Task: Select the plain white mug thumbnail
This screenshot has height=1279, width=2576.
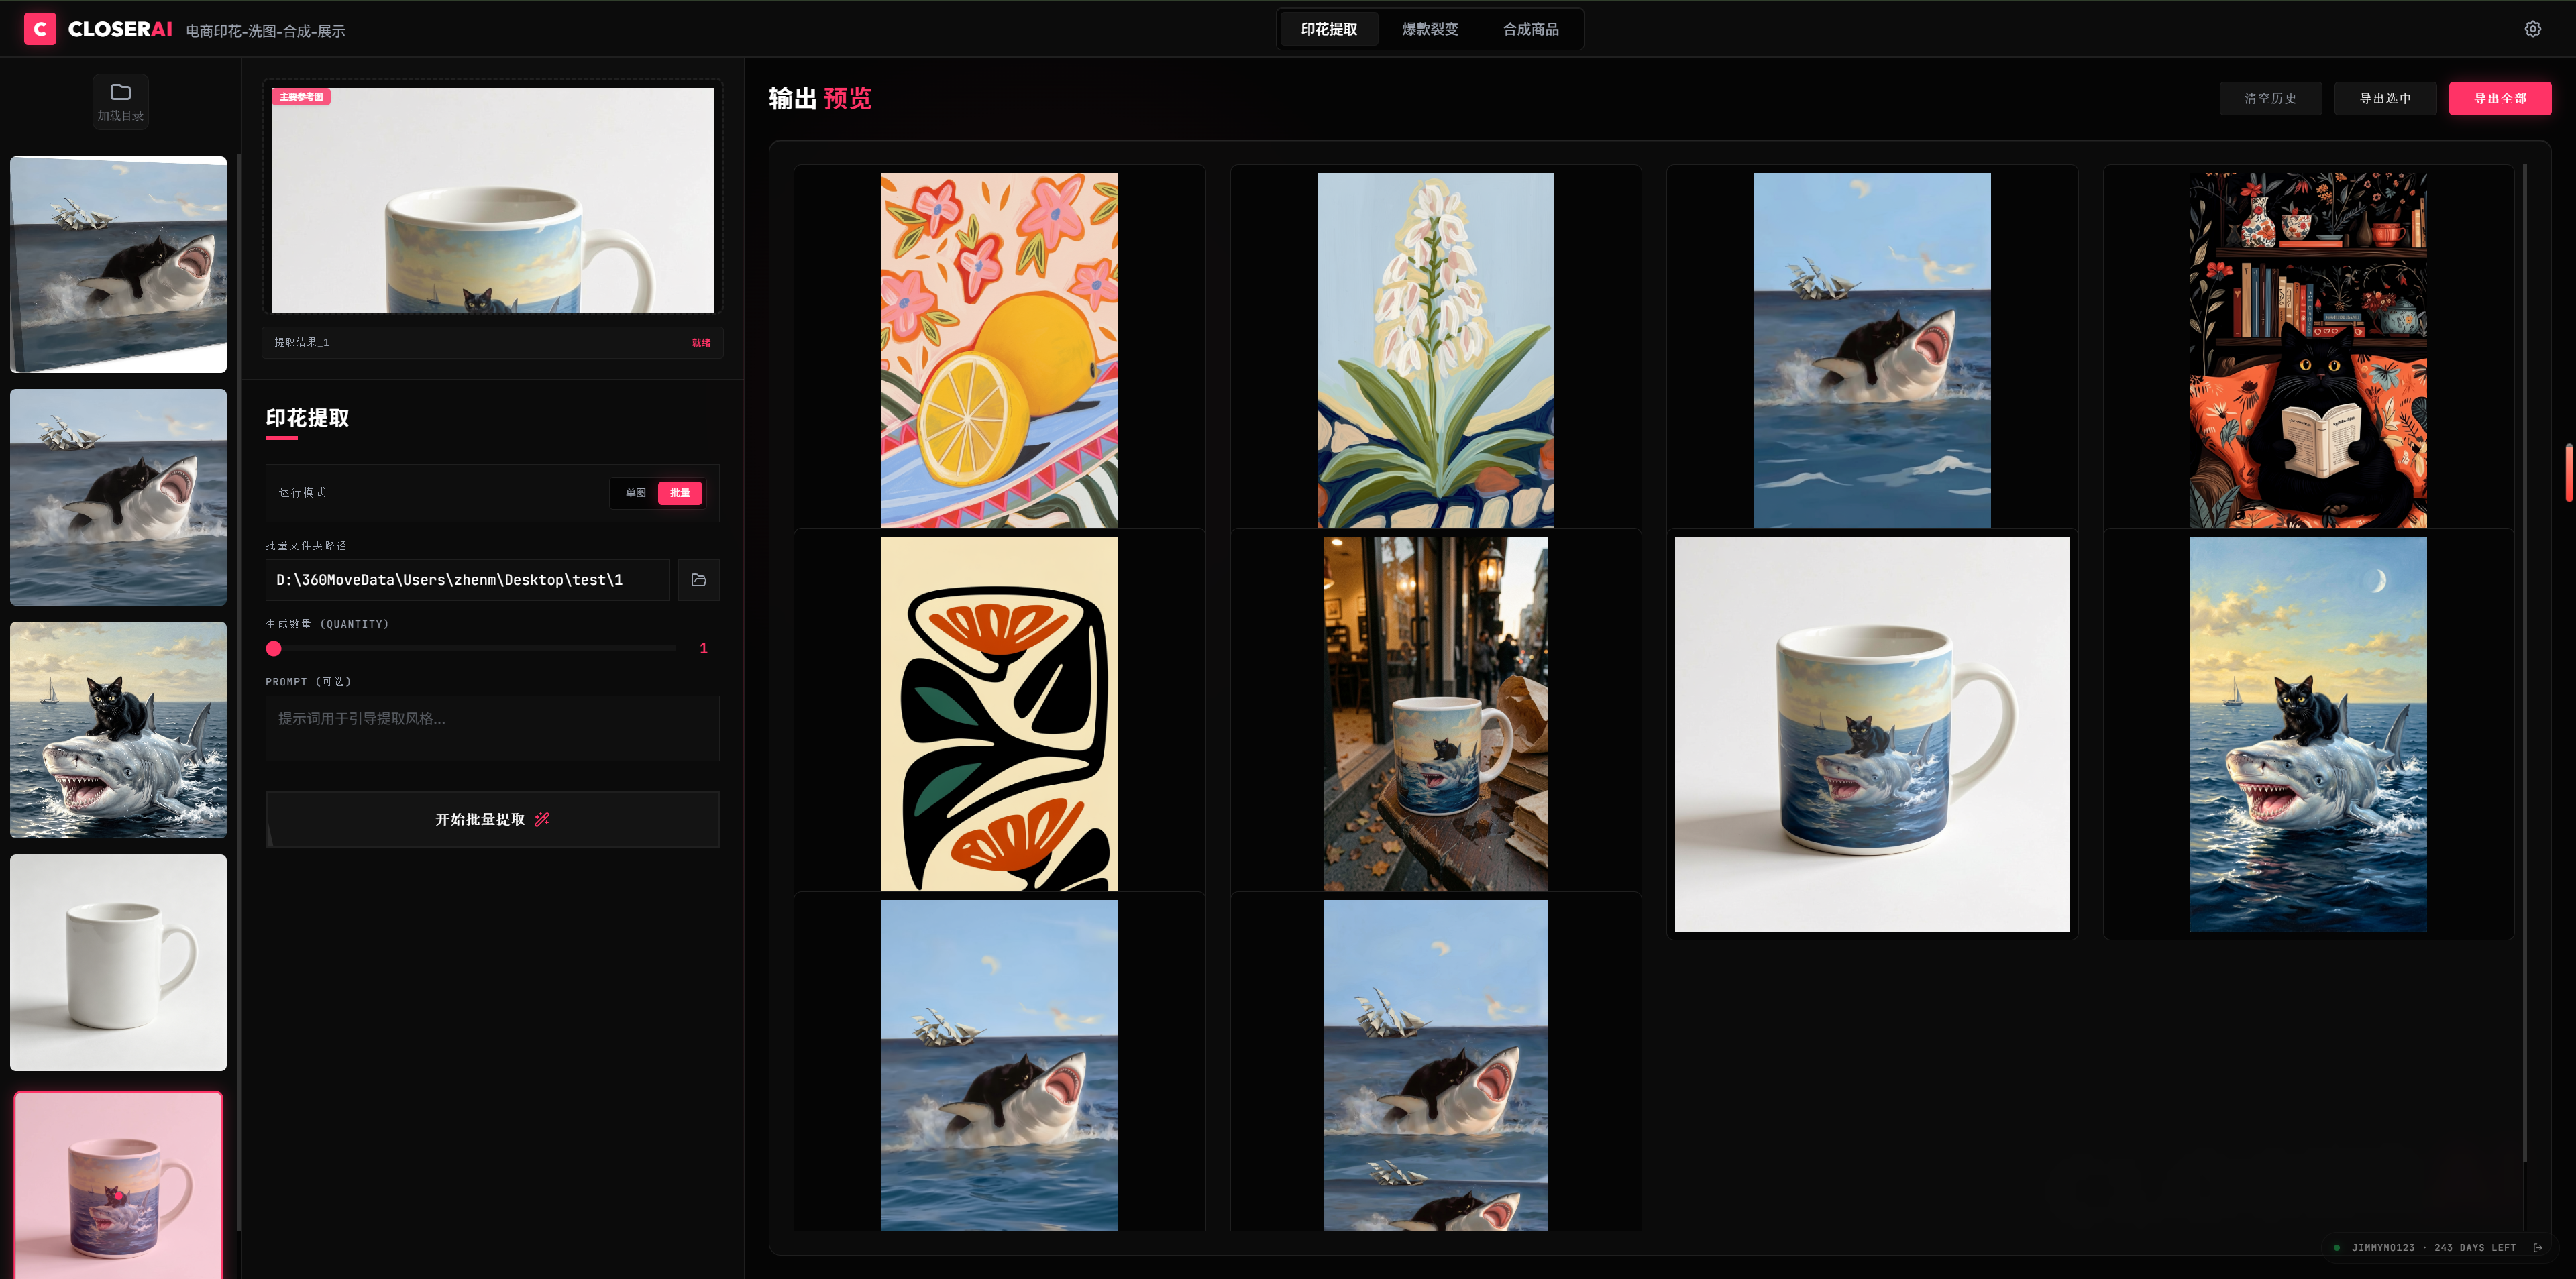Action: [x=118, y=962]
